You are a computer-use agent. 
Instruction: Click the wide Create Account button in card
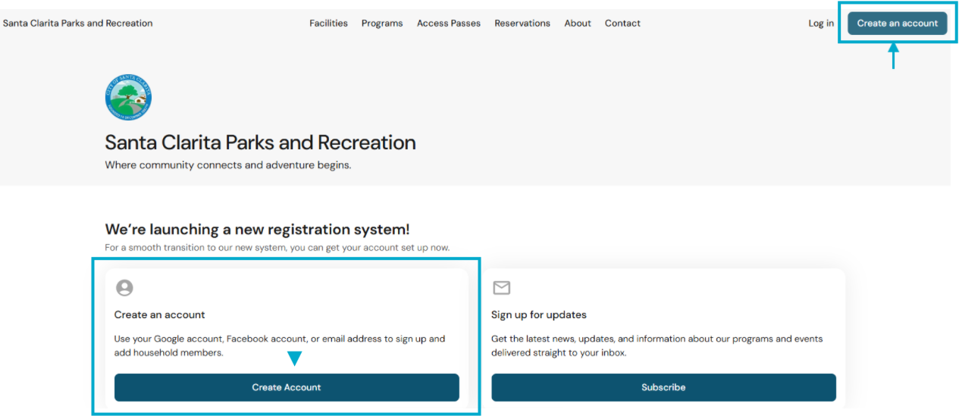287,387
